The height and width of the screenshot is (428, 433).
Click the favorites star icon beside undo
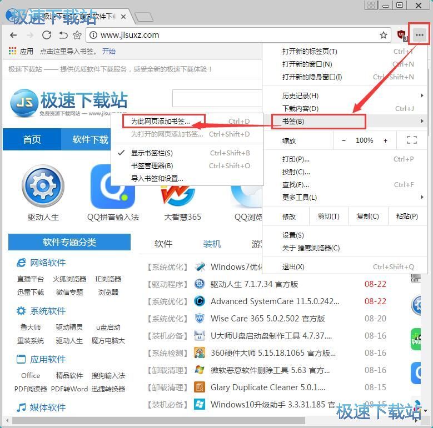(77, 35)
